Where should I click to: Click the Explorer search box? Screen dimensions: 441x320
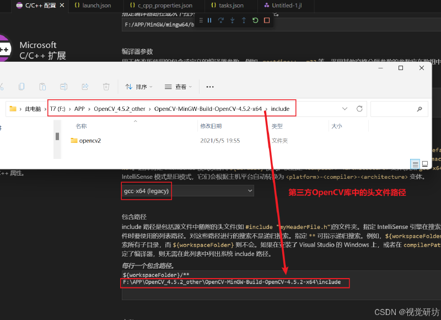(399, 109)
